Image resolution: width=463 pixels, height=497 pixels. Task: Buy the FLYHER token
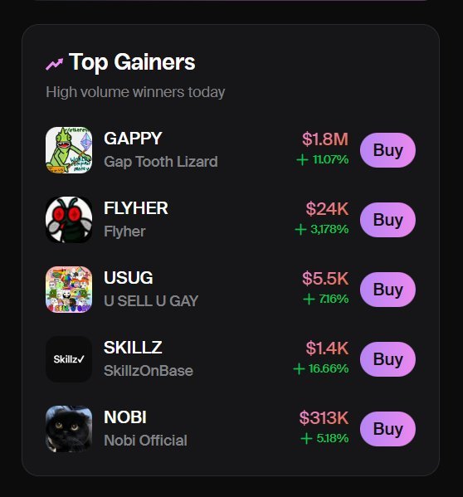coord(387,220)
